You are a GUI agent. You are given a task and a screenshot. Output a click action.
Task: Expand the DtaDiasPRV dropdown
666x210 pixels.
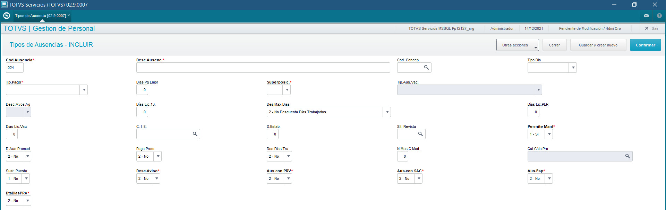click(27, 201)
